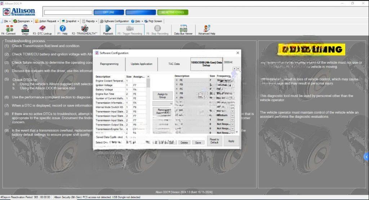Expand the FB group row
Viewport: 369px width, 200px height.
point(177,93)
